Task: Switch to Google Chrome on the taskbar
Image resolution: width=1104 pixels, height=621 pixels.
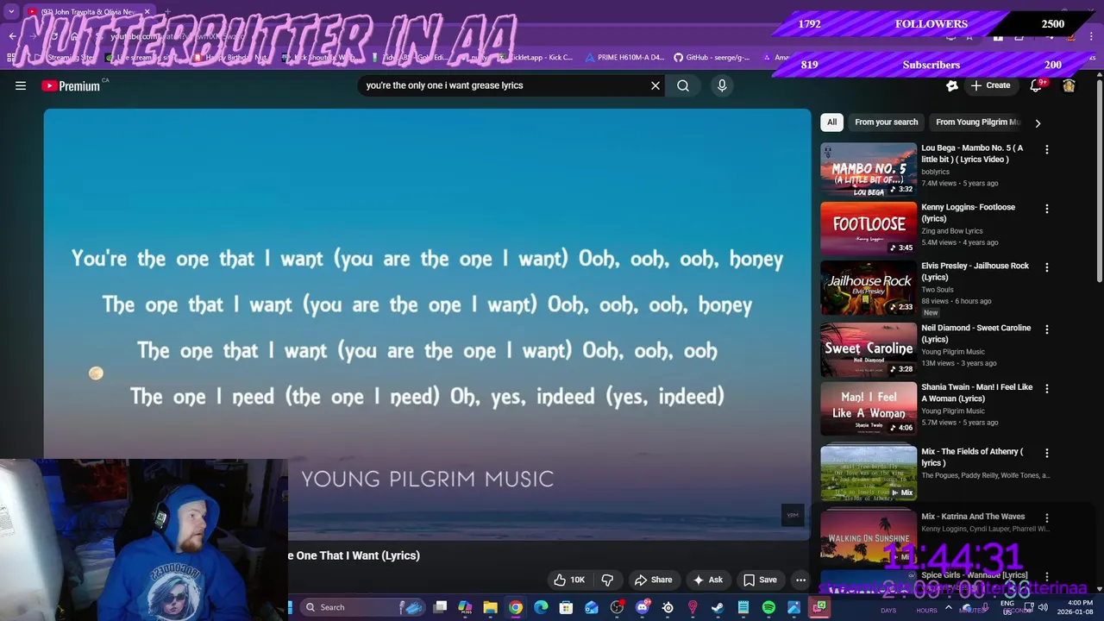Action: [x=515, y=607]
